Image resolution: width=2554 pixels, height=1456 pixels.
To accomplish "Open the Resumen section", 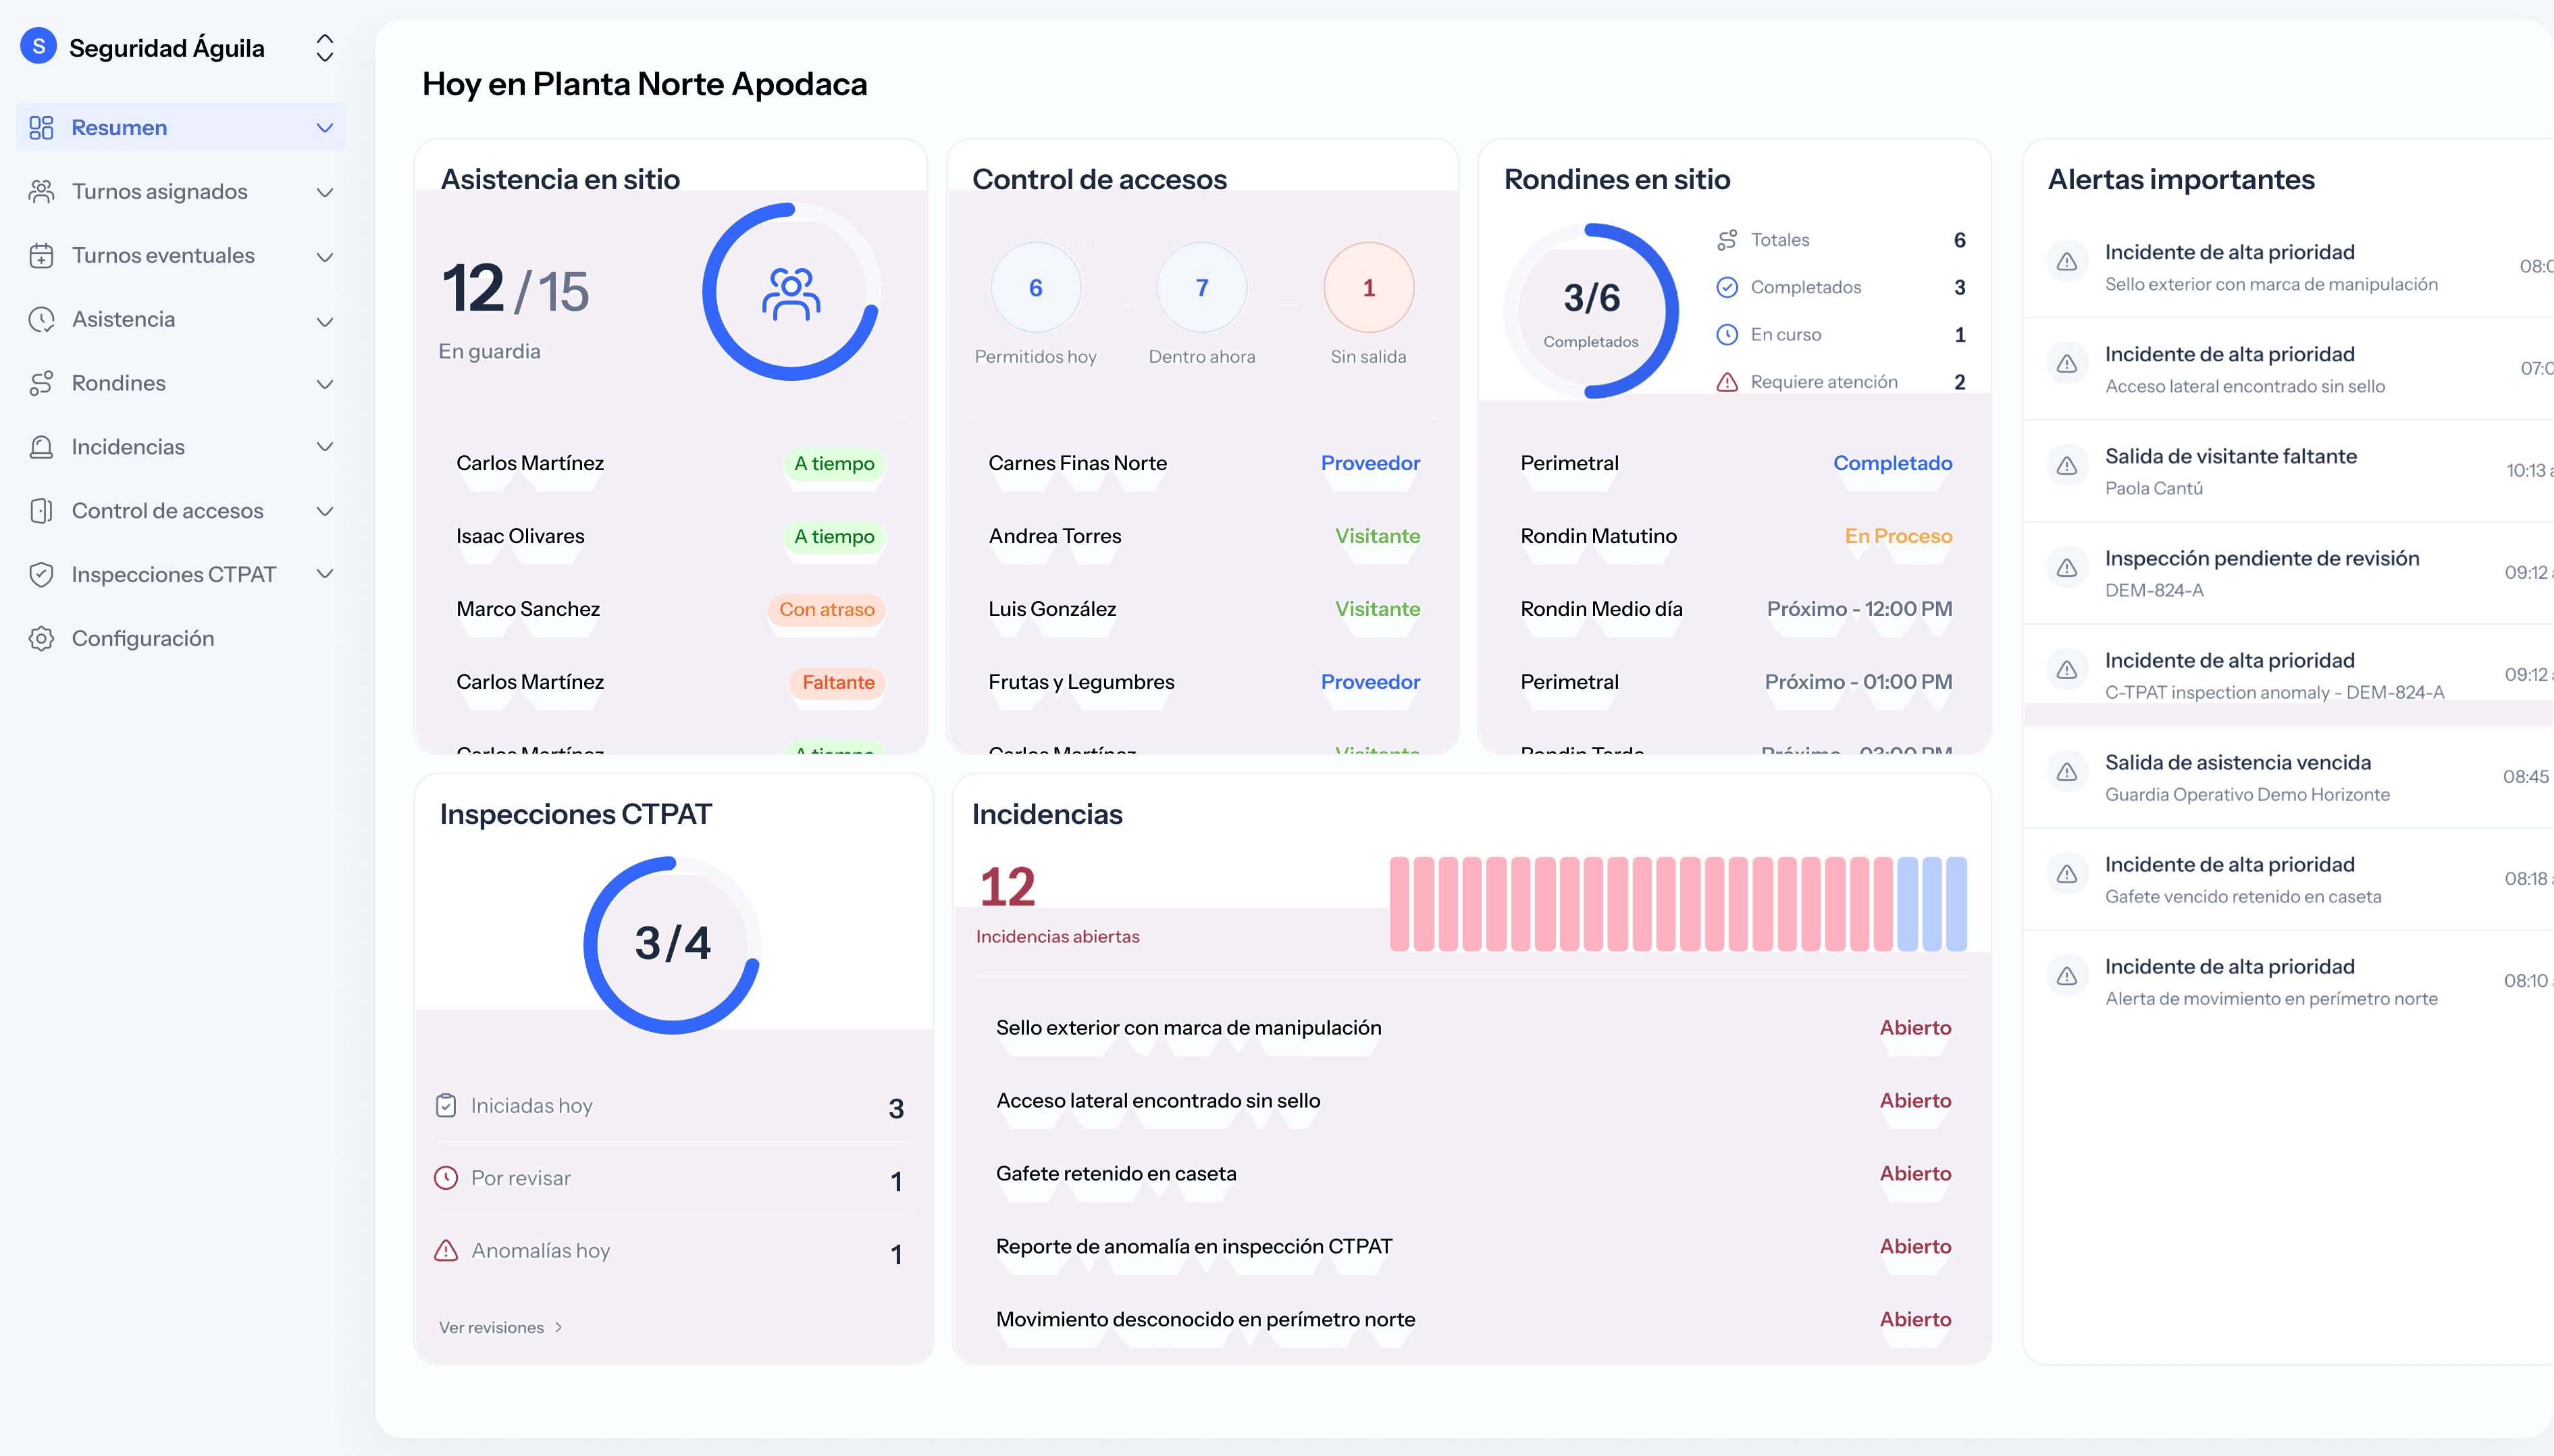I will [181, 128].
